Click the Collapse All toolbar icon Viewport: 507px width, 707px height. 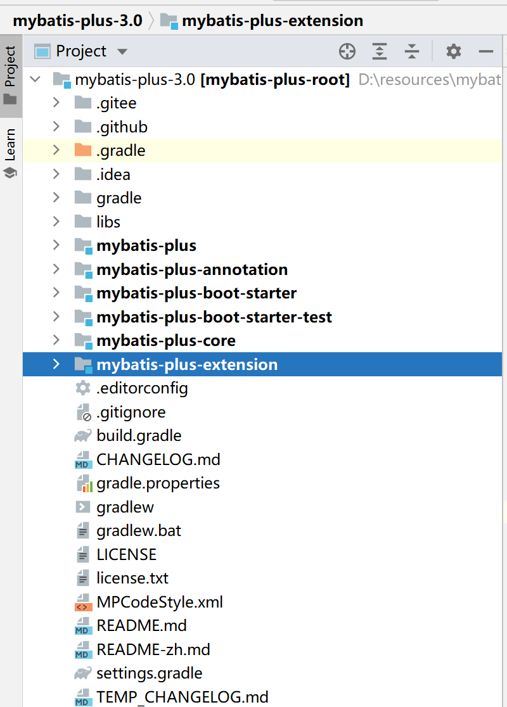[x=412, y=51]
